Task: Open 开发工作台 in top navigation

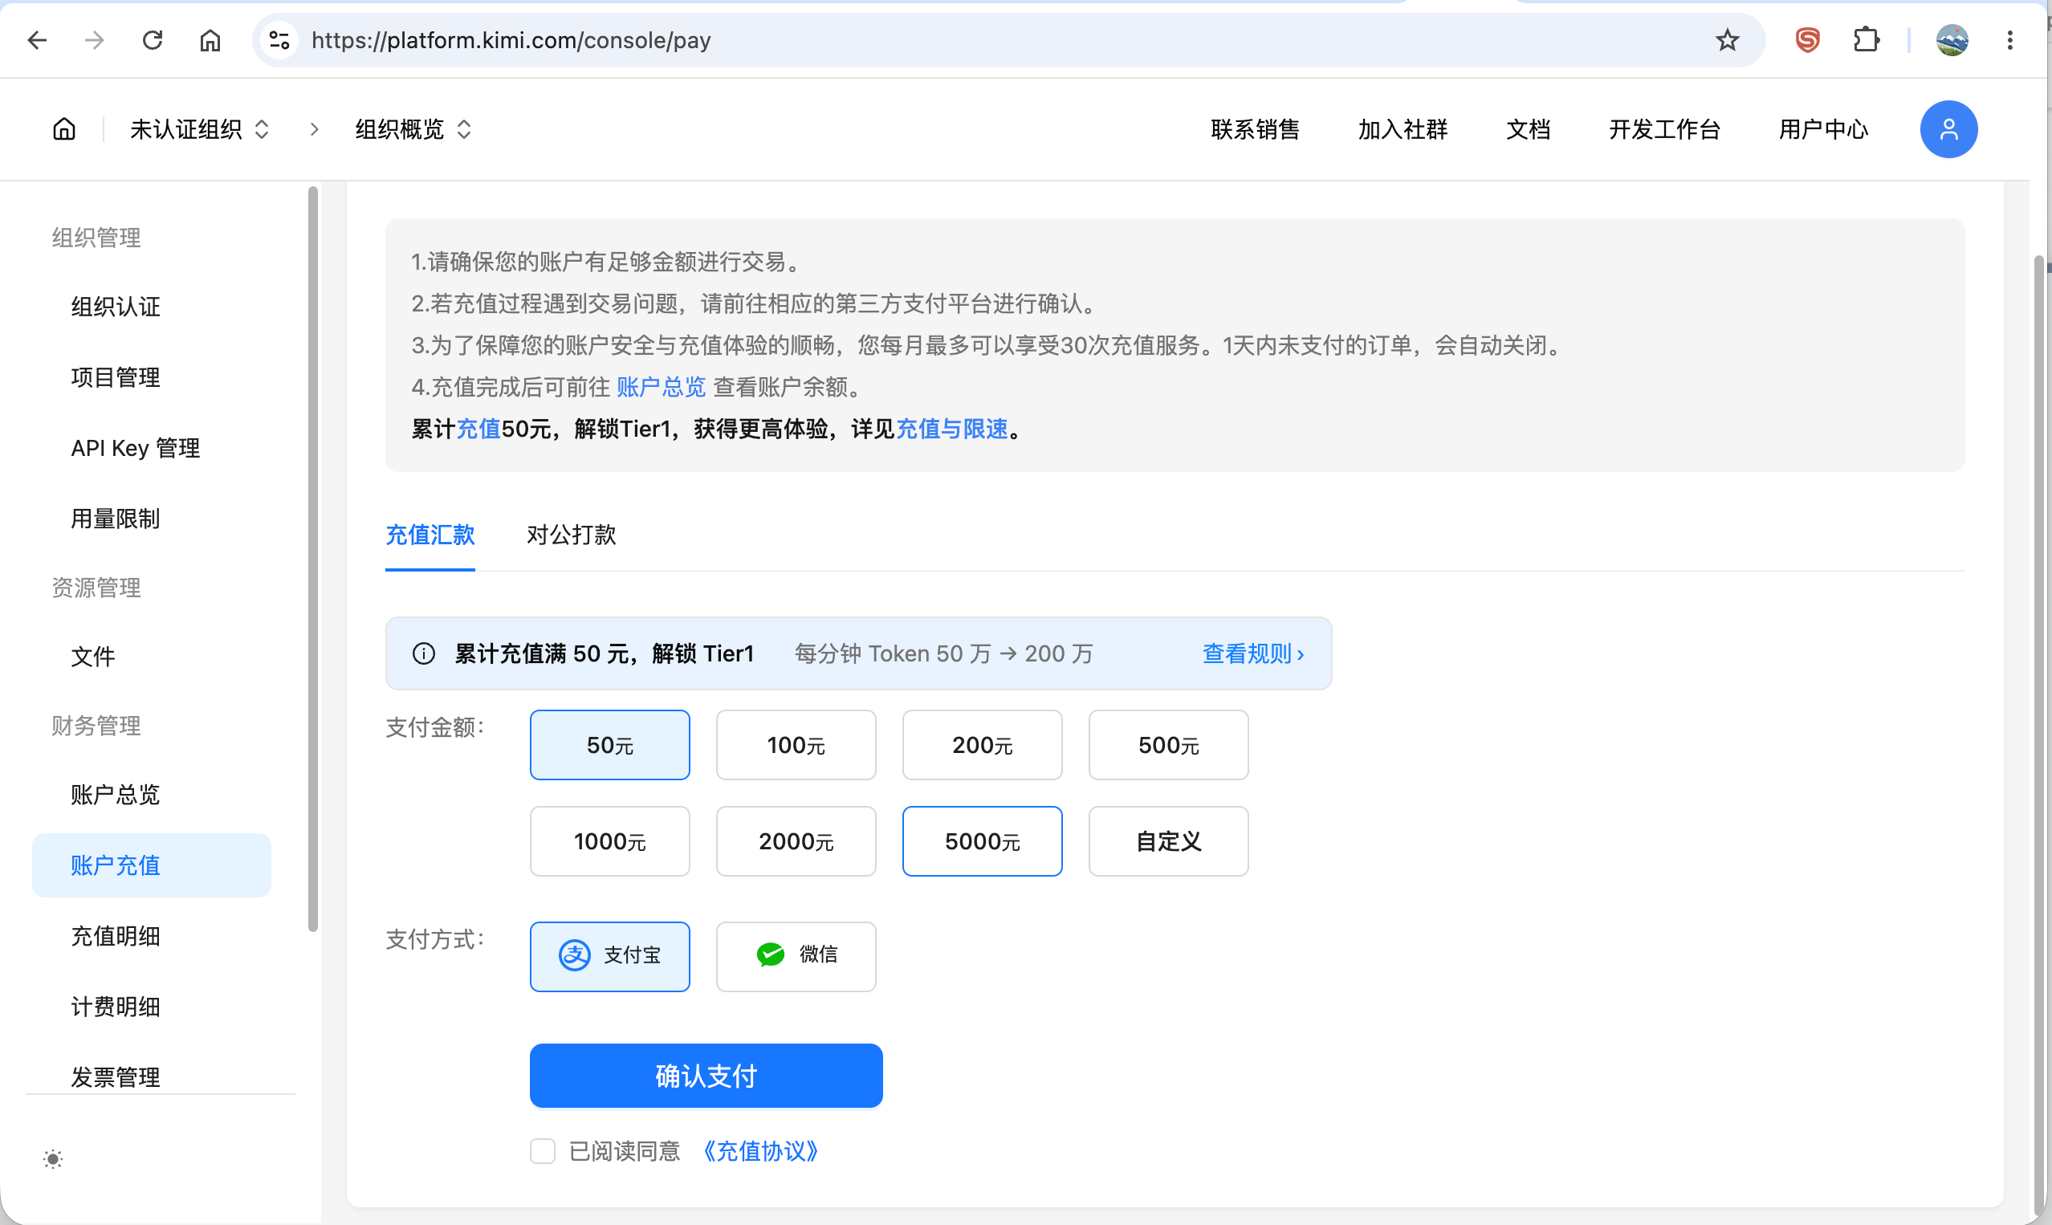Action: coord(1664,128)
